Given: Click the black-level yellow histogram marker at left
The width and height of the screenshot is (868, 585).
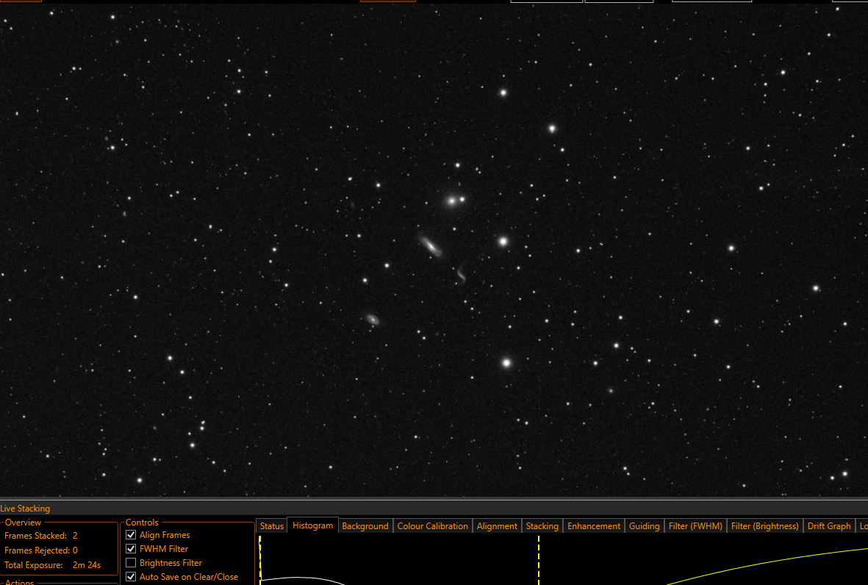Looking at the screenshot, I should coord(259,559).
